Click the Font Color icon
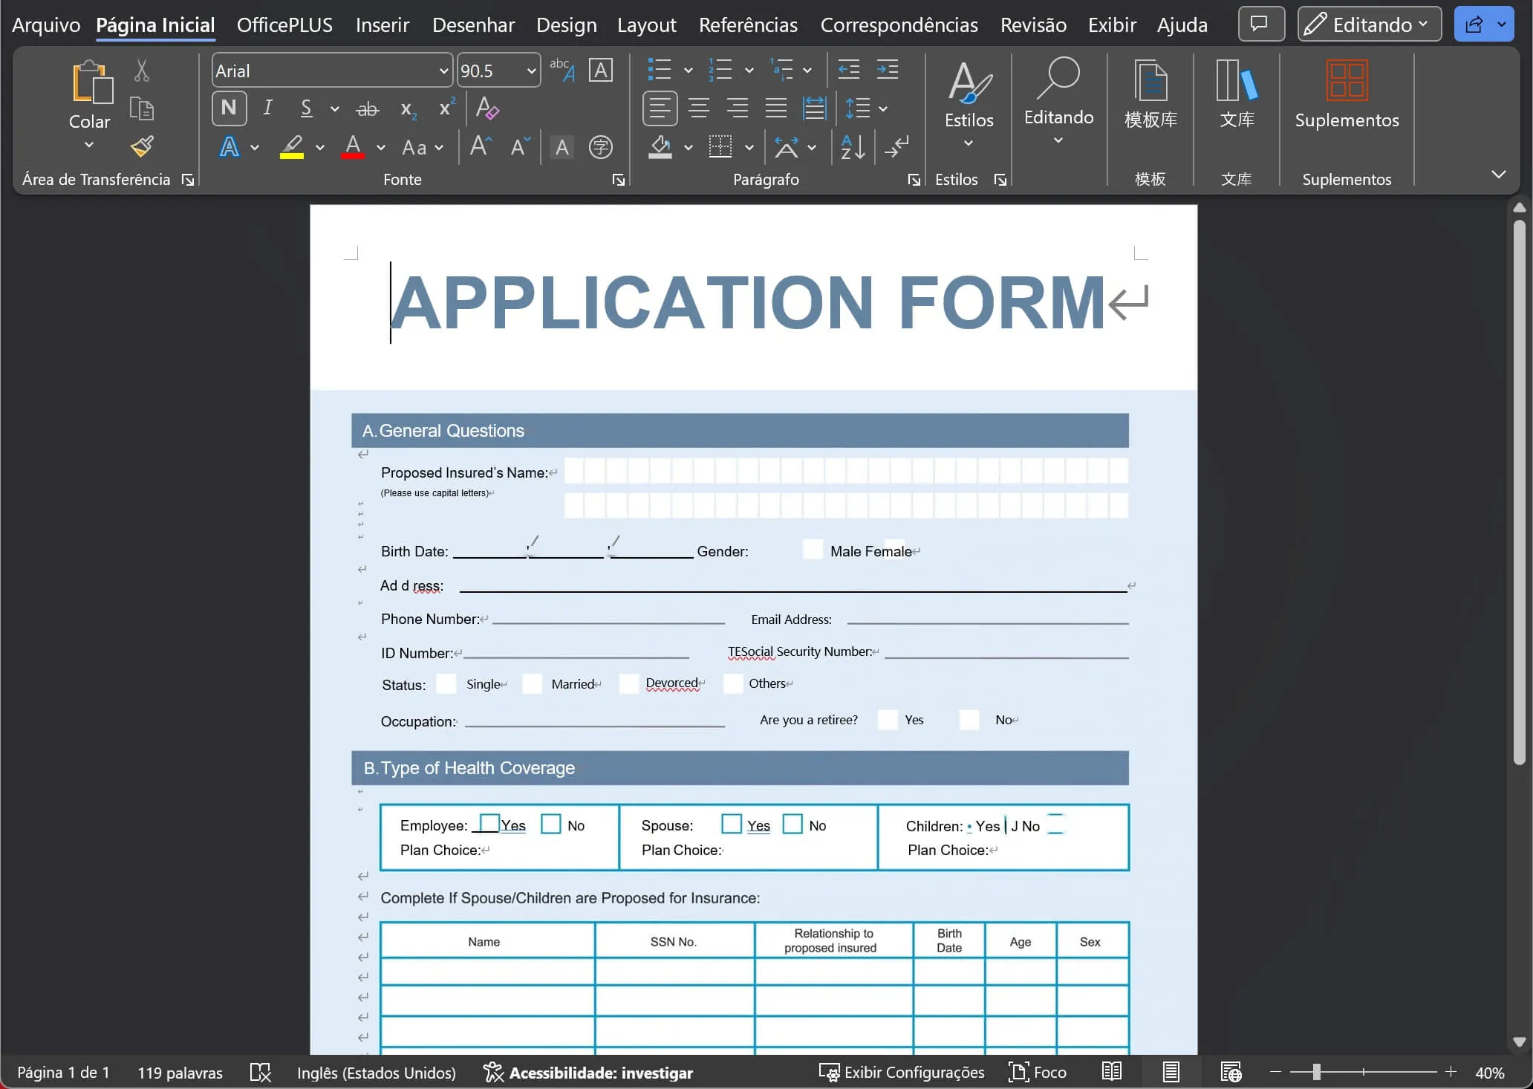This screenshot has width=1533, height=1089. pyautogui.click(x=354, y=146)
